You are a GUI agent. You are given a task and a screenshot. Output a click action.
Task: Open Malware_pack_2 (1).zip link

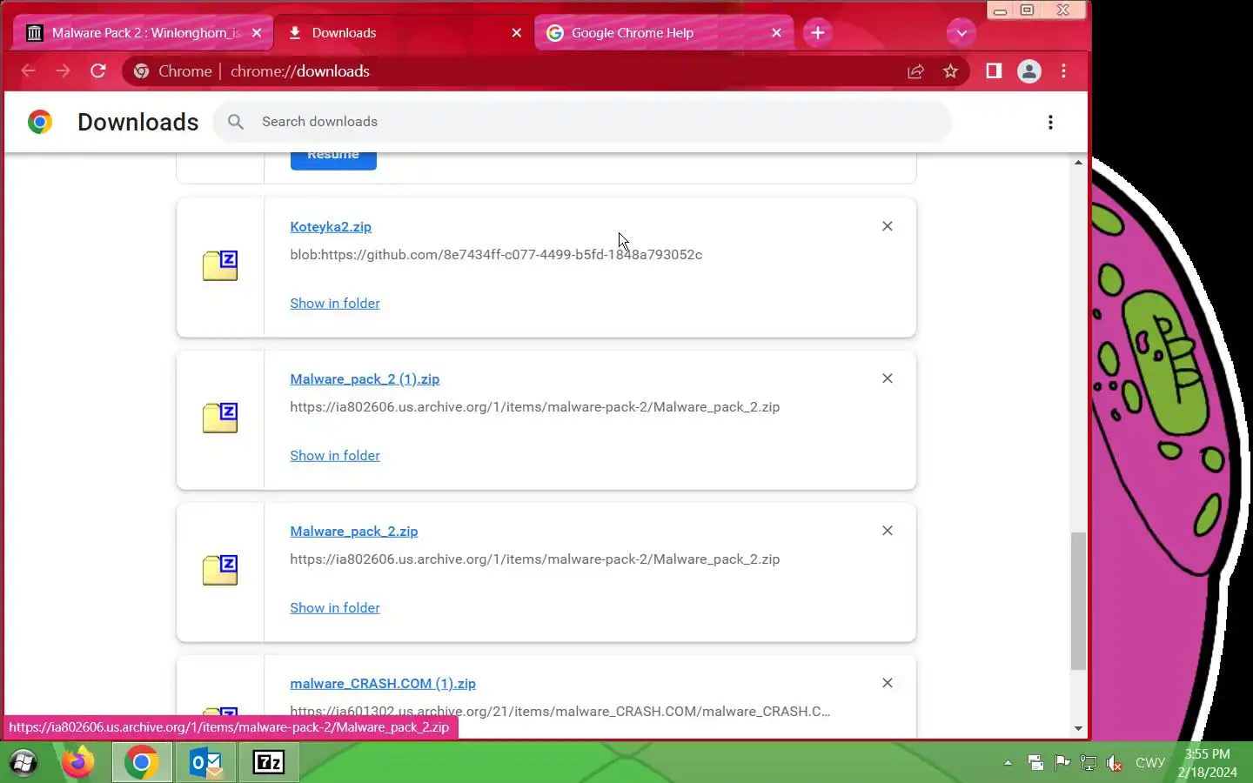coord(365,378)
